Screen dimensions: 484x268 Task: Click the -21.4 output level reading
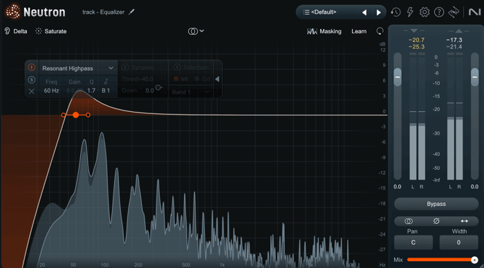pyautogui.click(x=454, y=47)
